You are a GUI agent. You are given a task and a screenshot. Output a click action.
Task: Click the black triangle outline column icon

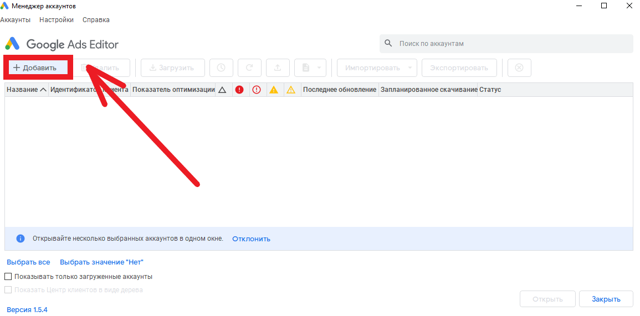[222, 90]
